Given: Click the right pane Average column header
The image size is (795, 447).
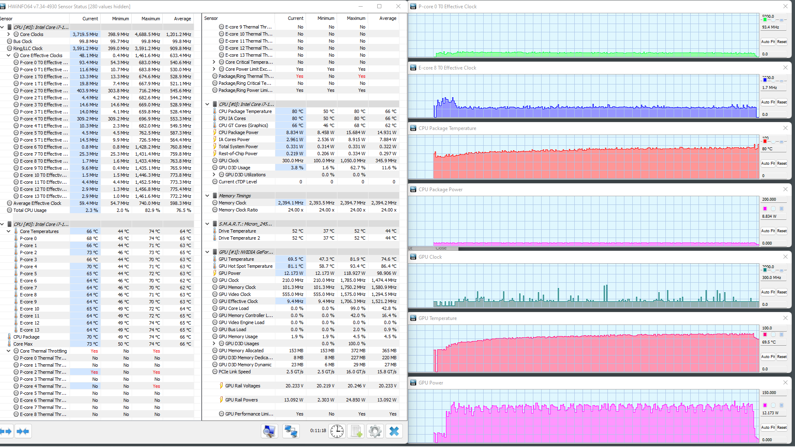Looking at the screenshot, I should click(388, 18).
